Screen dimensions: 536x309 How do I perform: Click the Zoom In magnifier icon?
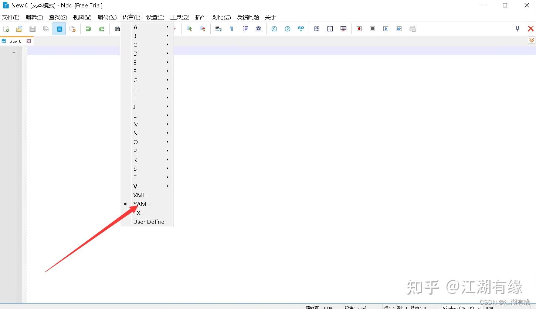[189, 28]
